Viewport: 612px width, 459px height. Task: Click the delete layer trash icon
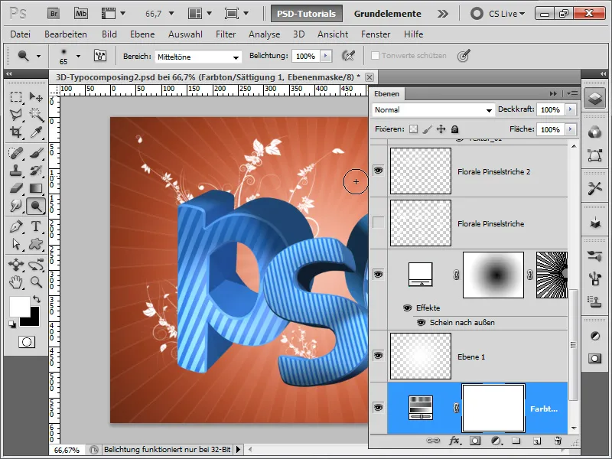pos(558,441)
